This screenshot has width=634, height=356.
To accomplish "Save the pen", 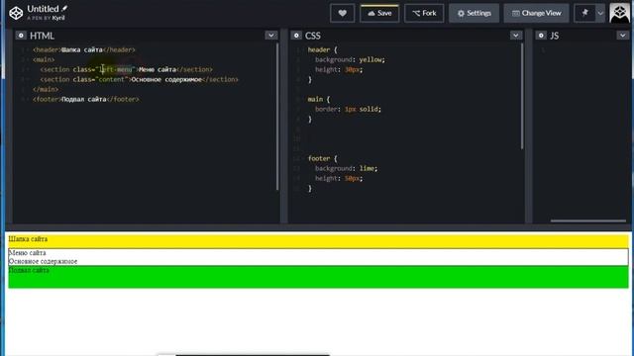I will pyautogui.click(x=379, y=13).
